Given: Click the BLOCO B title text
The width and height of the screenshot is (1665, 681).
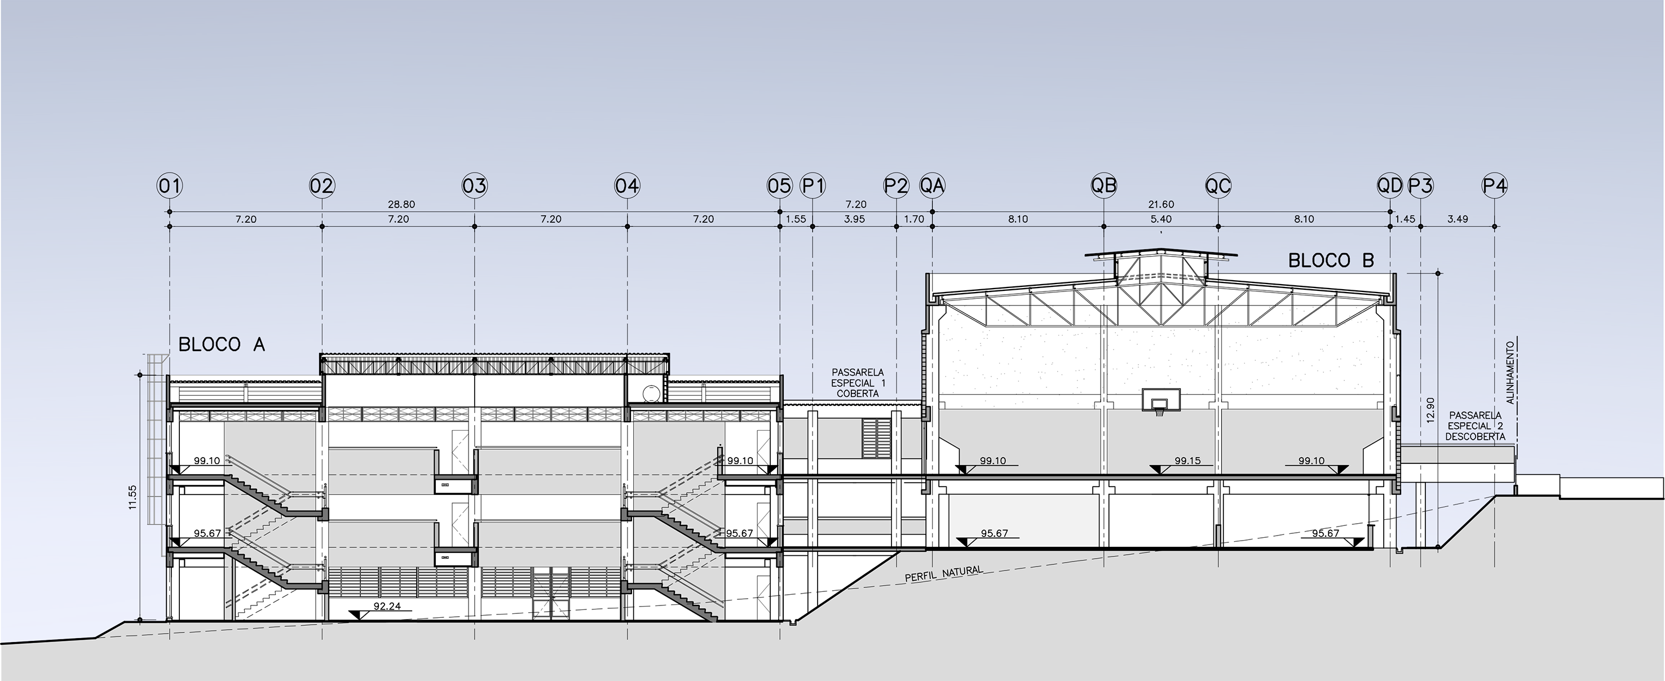Looking at the screenshot, I should click(x=1331, y=261).
